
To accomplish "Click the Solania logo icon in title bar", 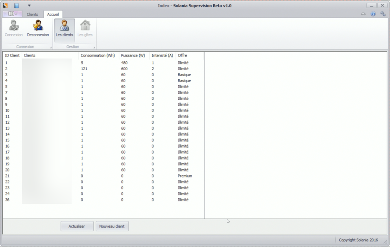I will pyautogui.click(x=6, y=5).
